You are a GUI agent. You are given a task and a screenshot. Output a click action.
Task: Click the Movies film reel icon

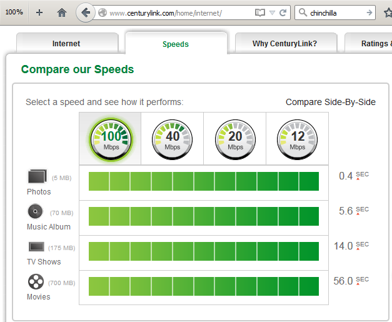coord(36,281)
